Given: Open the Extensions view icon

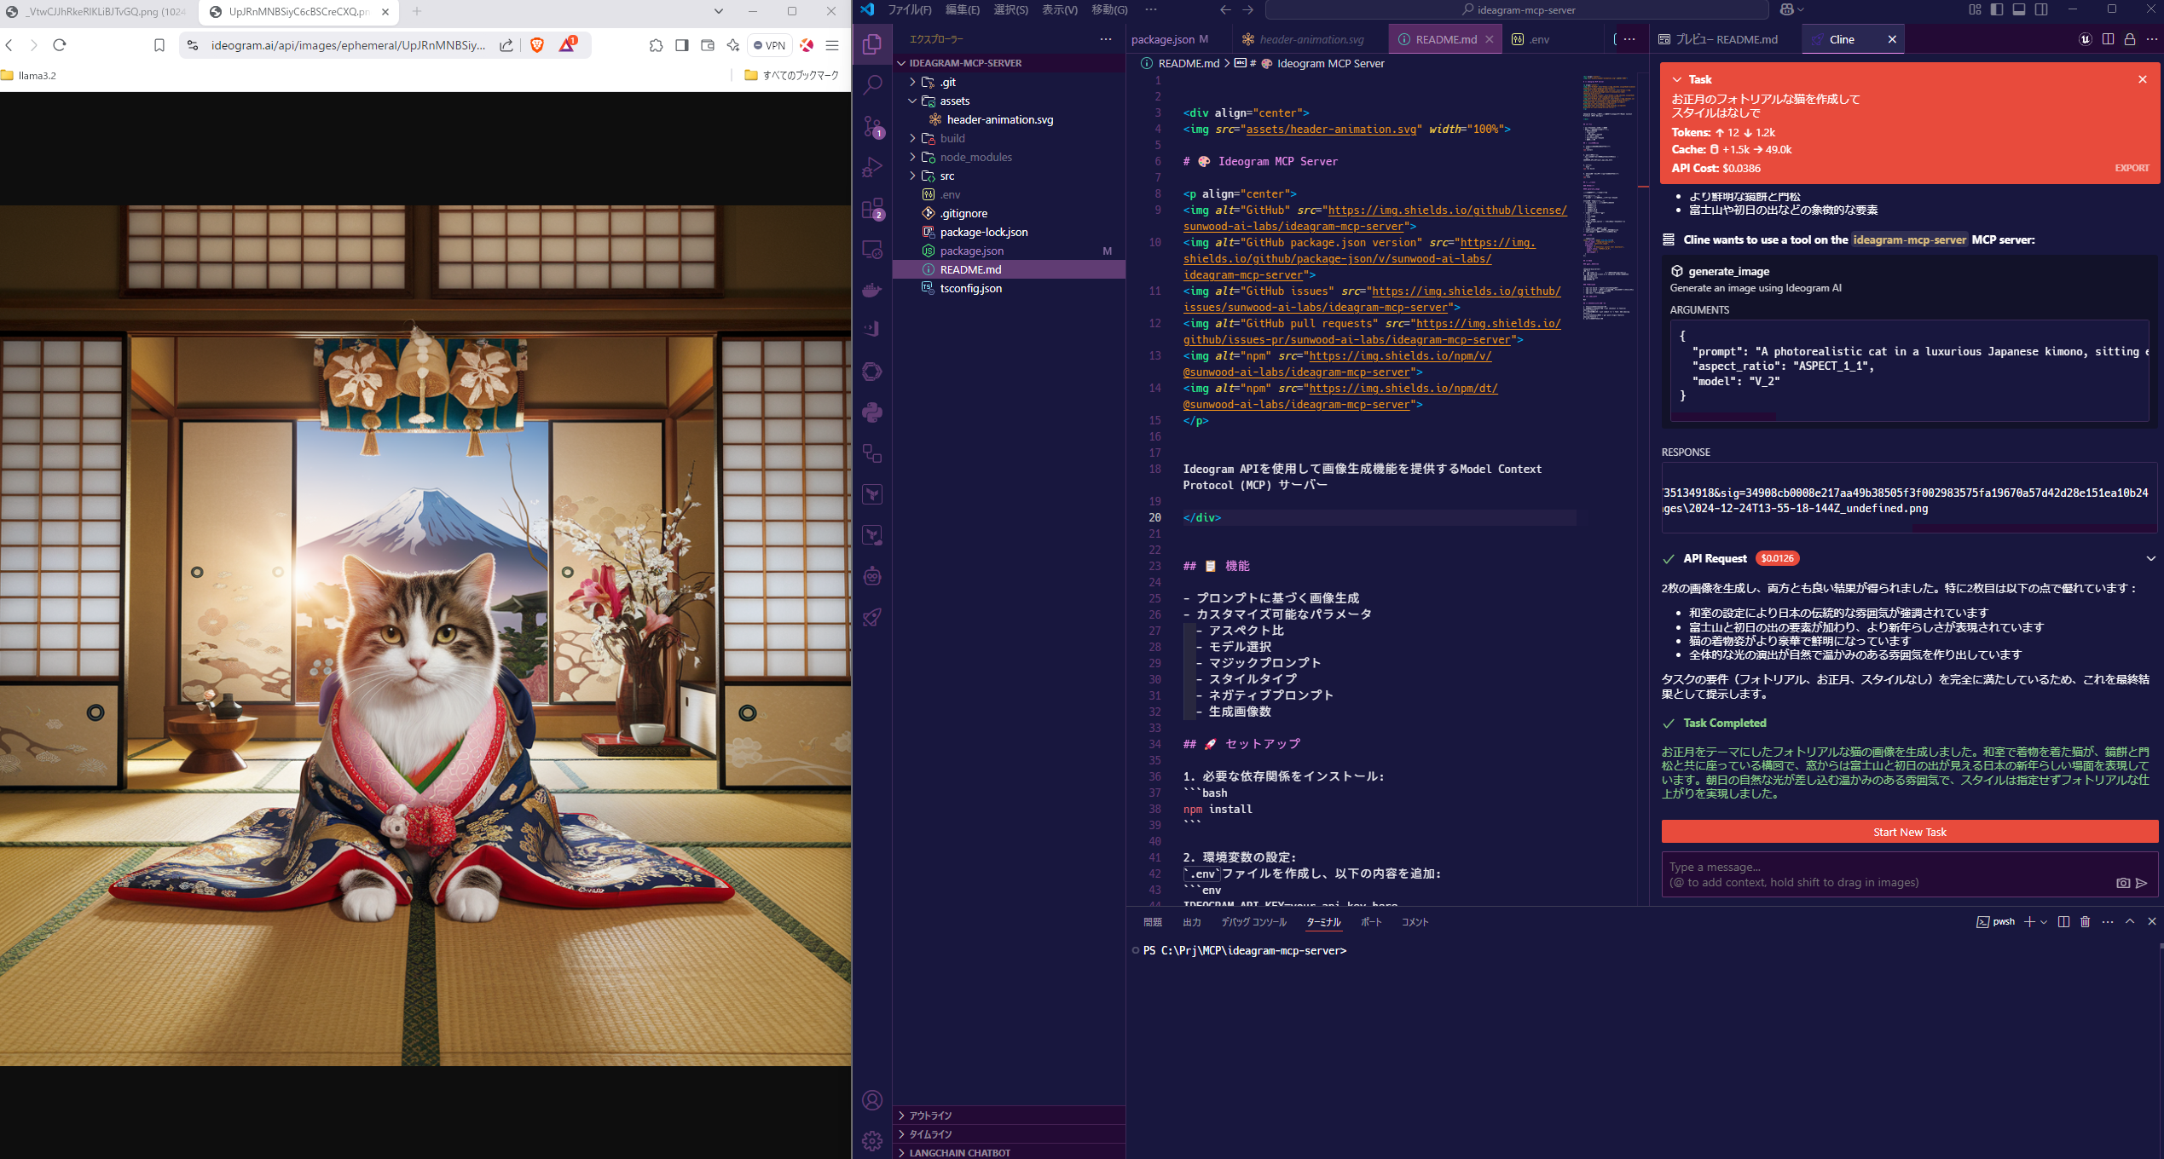Looking at the screenshot, I should coord(872,209).
